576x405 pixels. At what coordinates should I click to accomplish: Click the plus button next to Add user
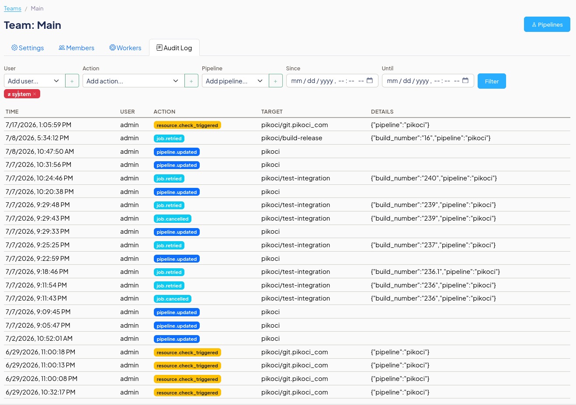(x=72, y=81)
